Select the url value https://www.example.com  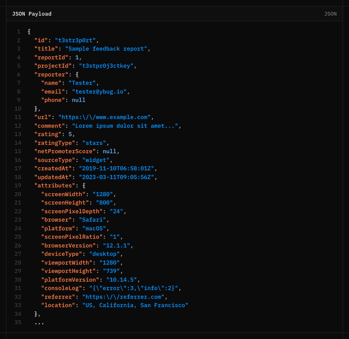pos(105,117)
